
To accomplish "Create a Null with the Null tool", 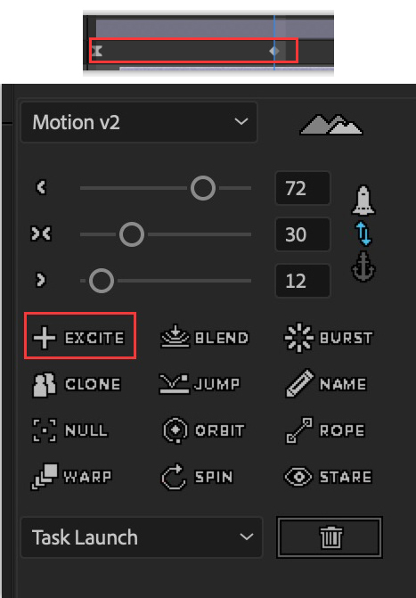I will [x=70, y=430].
